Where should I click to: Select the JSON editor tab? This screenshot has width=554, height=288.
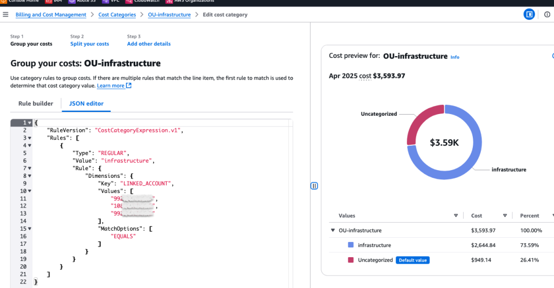pos(86,103)
